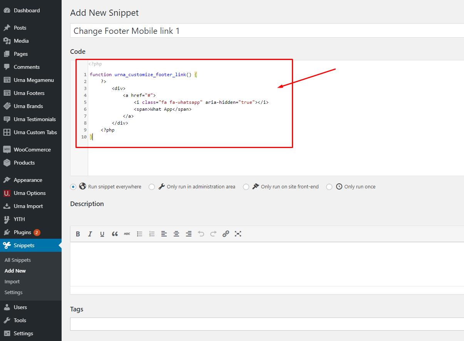Click the Plugins update count badge

37,233
